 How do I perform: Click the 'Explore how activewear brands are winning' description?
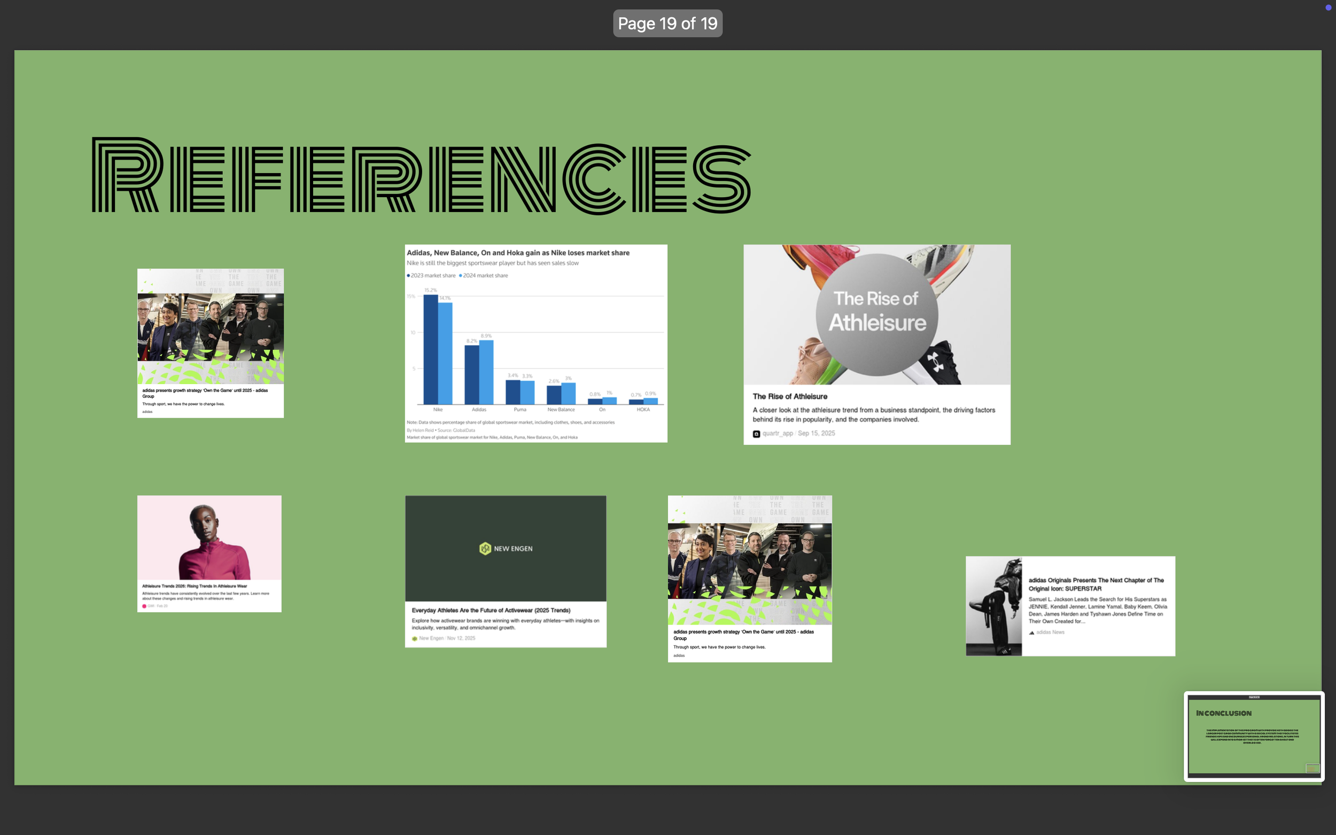point(506,624)
